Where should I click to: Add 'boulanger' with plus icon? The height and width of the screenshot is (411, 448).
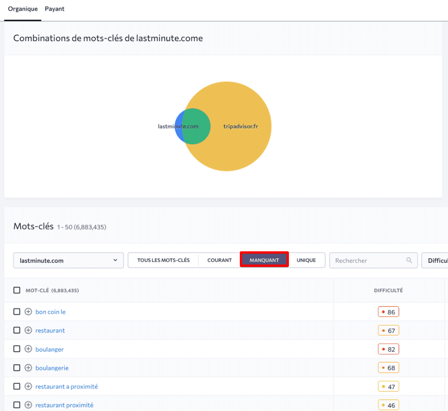[x=28, y=349]
